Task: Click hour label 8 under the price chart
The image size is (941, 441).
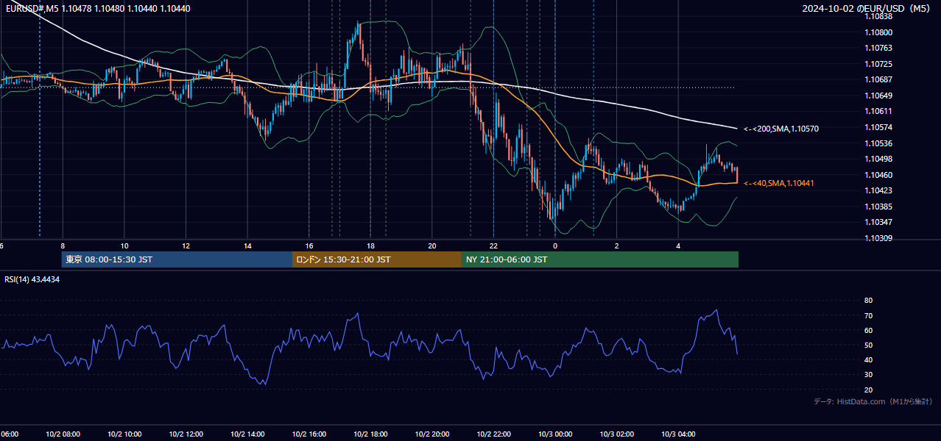Action: coord(63,246)
